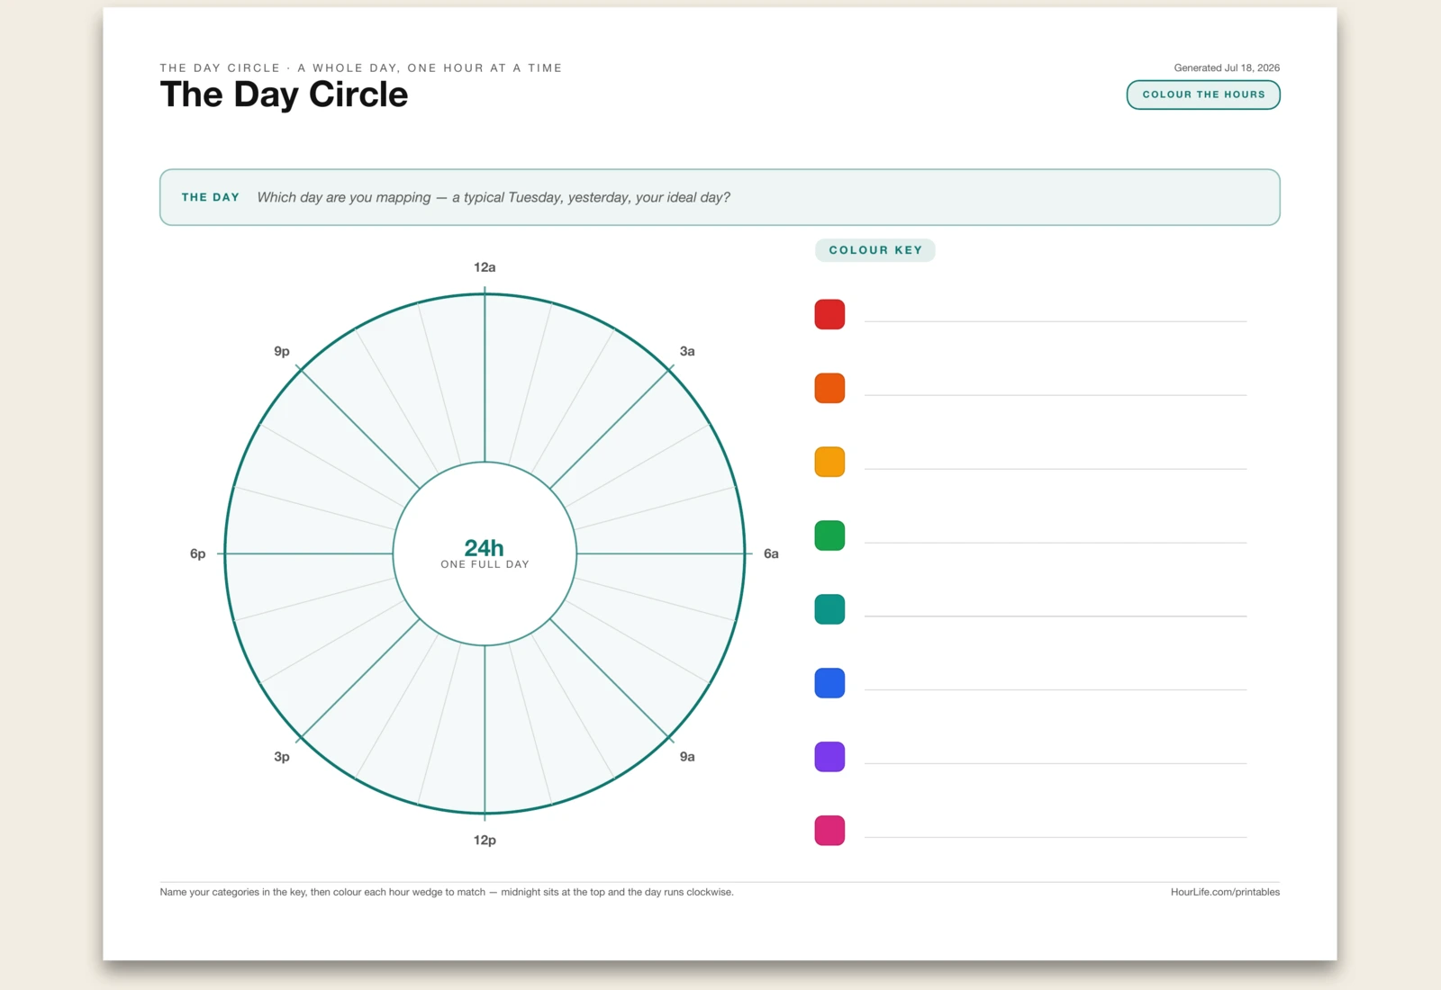Click the line beside the blue swatch

tap(1056, 689)
